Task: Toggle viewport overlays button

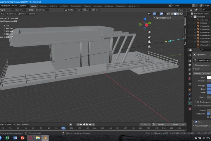Action: (x=161, y=14)
